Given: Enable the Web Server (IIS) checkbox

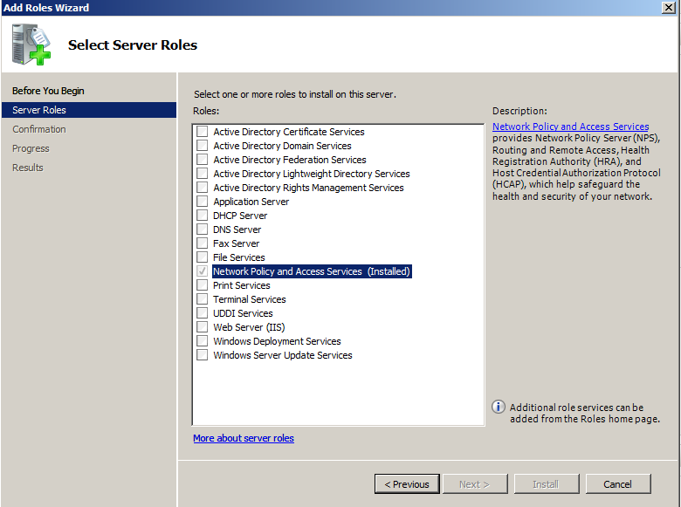Looking at the screenshot, I should (x=202, y=327).
